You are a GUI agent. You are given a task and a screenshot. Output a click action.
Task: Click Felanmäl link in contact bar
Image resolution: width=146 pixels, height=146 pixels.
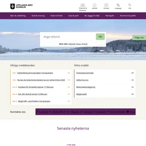(x=88, y=112)
